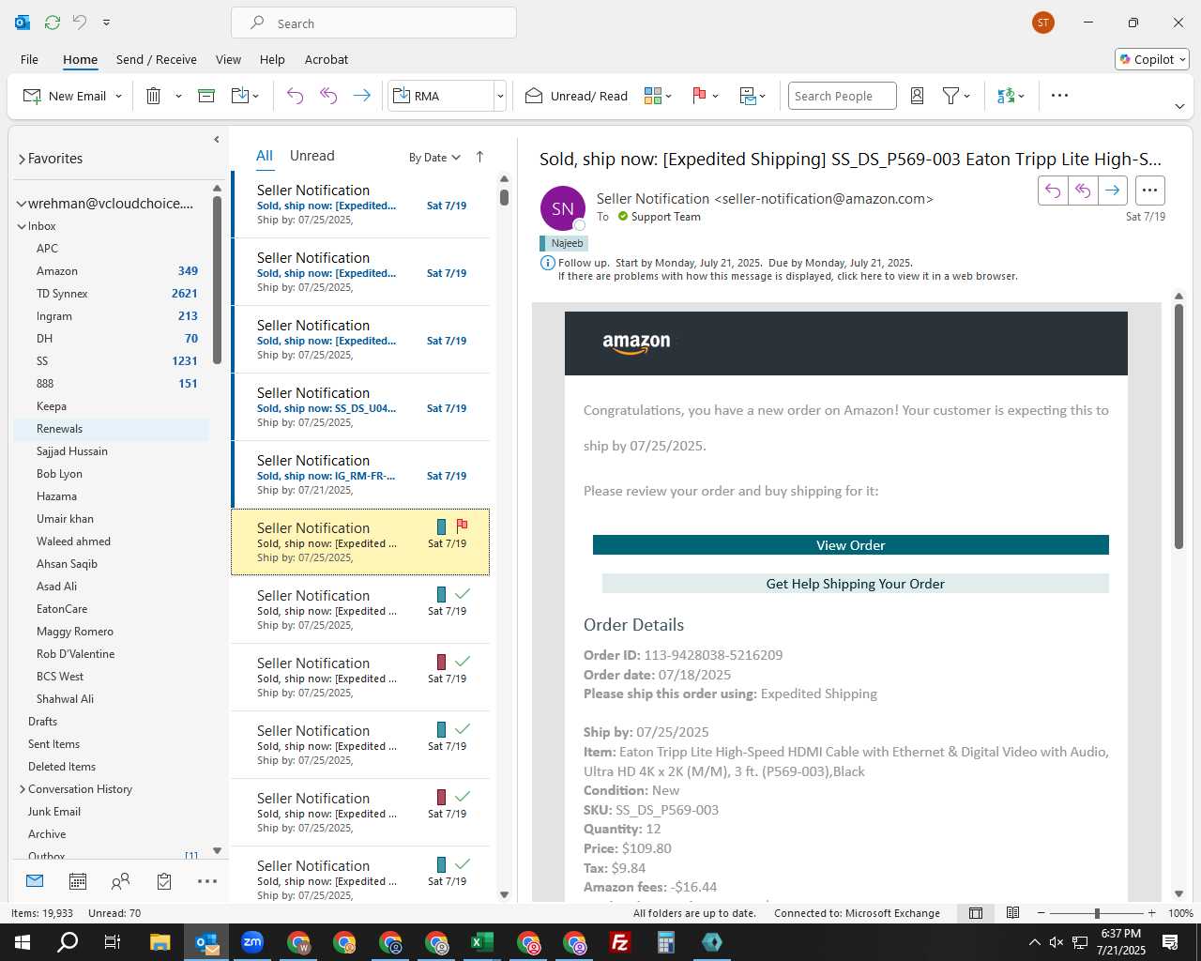1201x961 pixels.
Task: Click Reply icon in reading pane header
Action: (1053, 191)
